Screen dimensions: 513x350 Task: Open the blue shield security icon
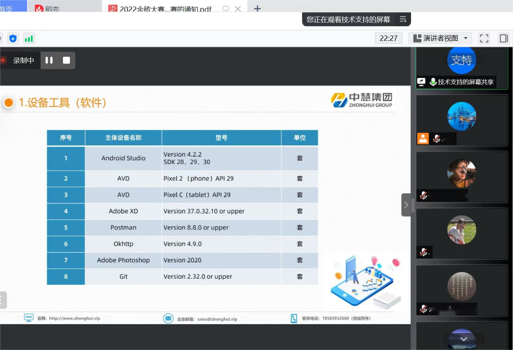click(13, 38)
